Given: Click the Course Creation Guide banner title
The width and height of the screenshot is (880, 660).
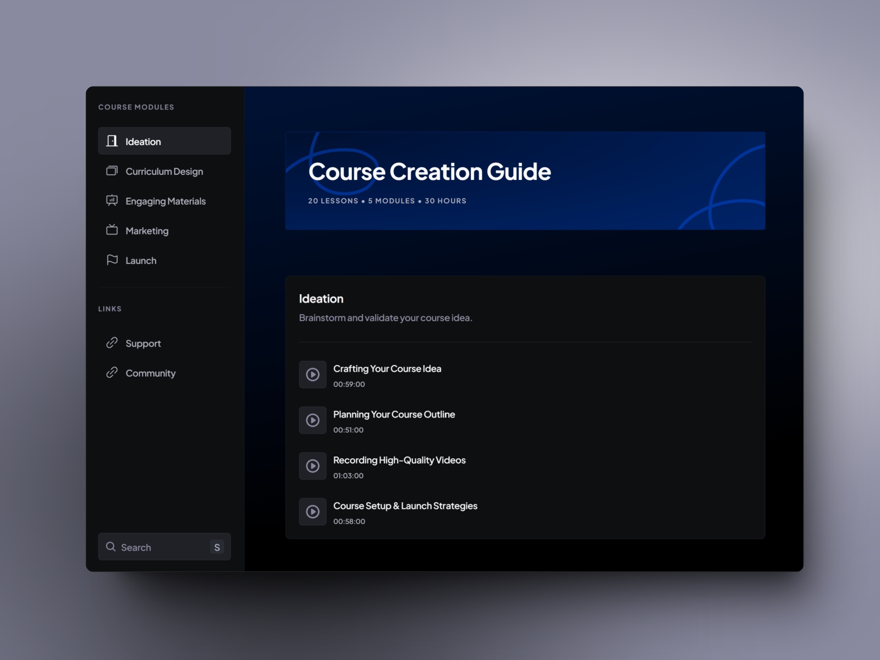Looking at the screenshot, I should point(429,172).
